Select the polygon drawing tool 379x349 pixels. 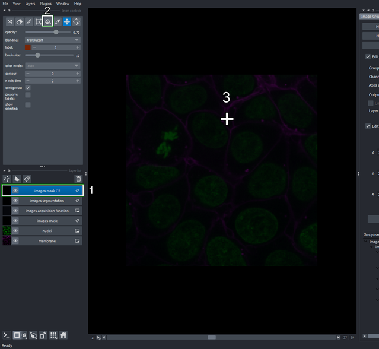point(38,22)
